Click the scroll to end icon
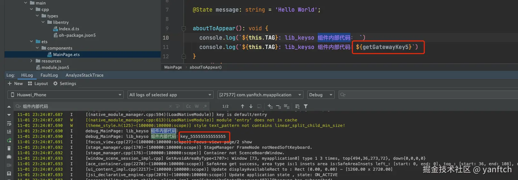The height and width of the screenshot is (180, 518). click(9, 131)
